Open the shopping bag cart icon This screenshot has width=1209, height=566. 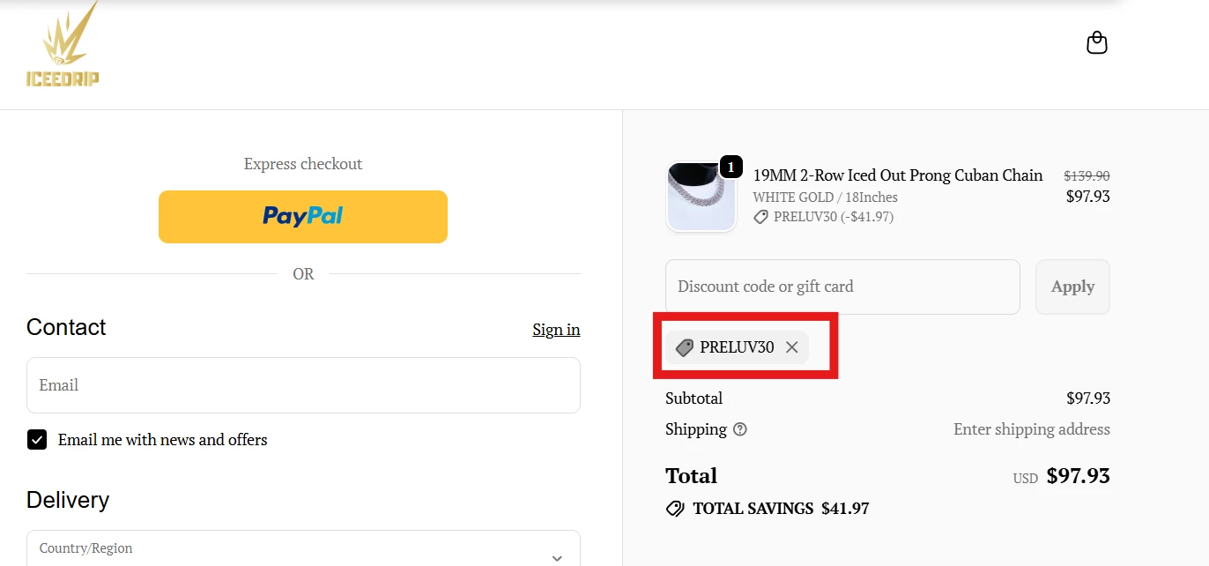[x=1096, y=42]
